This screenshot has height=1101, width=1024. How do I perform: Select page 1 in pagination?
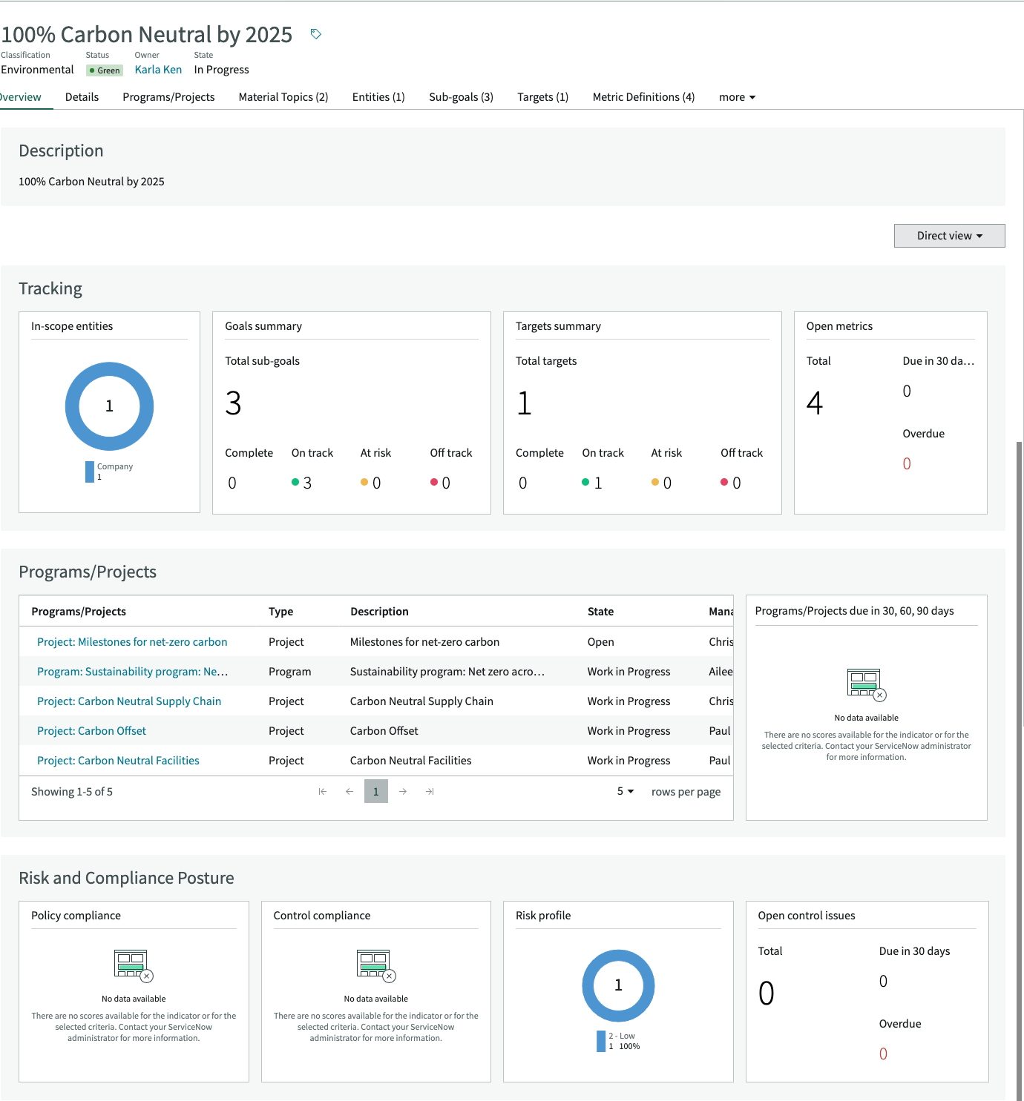pyautogui.click(x=376, y=791)
